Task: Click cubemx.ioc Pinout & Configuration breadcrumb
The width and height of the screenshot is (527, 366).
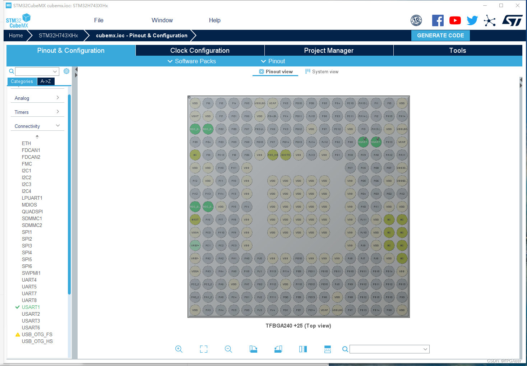Action: (142, 36)
